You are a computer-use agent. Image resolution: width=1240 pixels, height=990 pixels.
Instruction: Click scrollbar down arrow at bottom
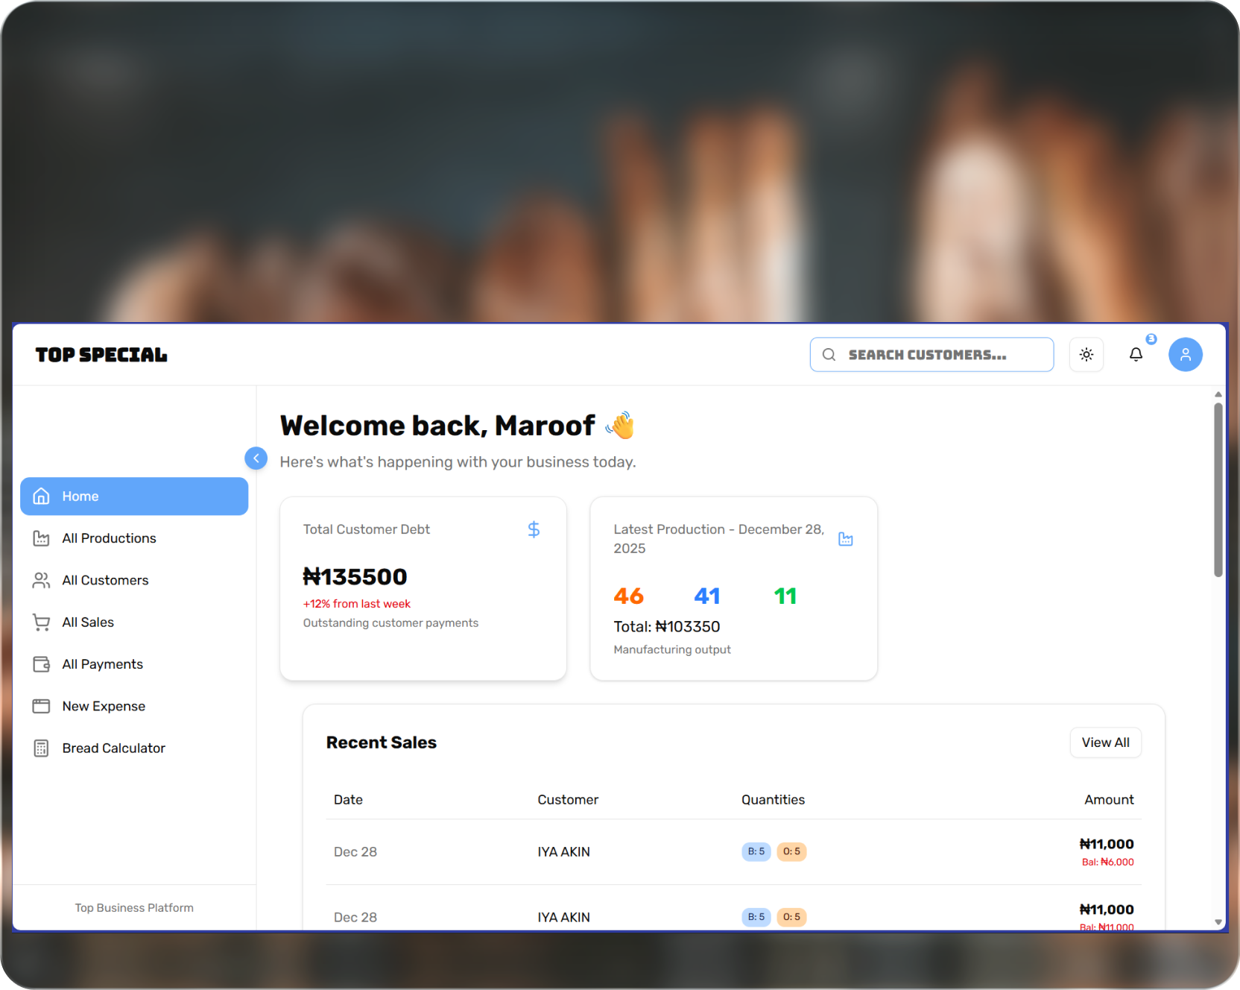click(x=1218, y=922)
